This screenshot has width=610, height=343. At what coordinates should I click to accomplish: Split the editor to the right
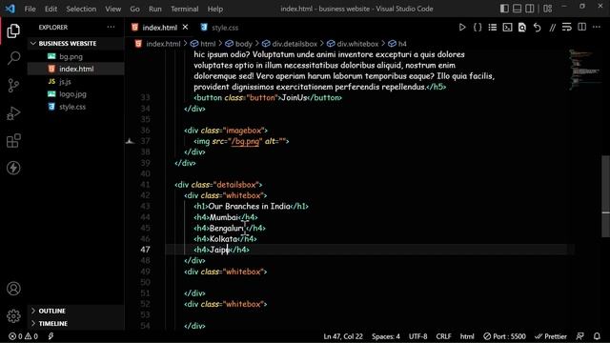pyautogui.click(x=582, y=28)
